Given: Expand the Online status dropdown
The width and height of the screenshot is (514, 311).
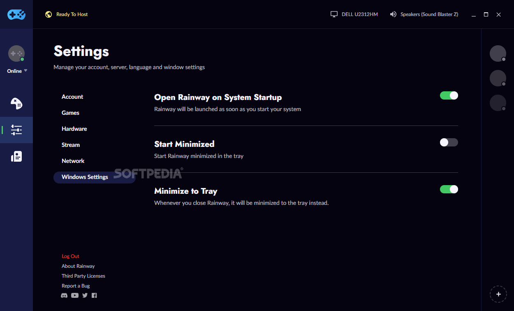Looking at the screenshot, I should [17, 71].
